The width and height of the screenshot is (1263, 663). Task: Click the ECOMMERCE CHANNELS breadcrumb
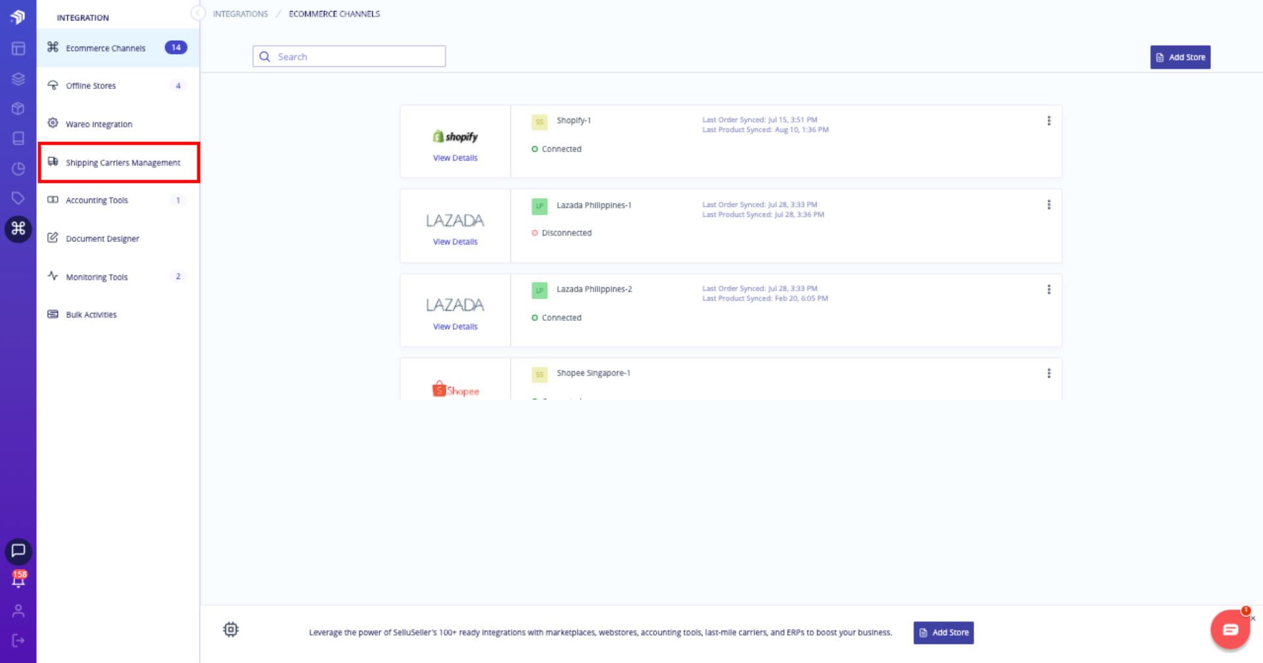click(x=334, y=14)
